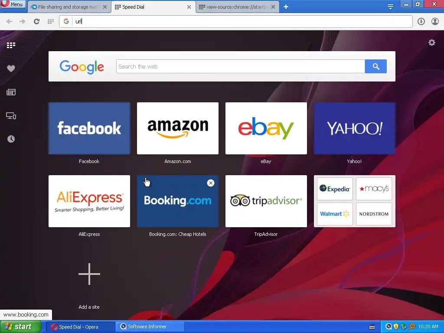Open Bookmarks heart icon in sidebar
The image size is (444, 333).
(11, 69)
